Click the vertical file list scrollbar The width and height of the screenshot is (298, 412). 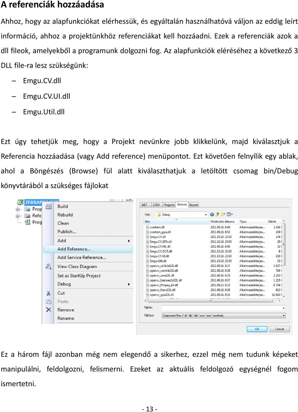284,259
